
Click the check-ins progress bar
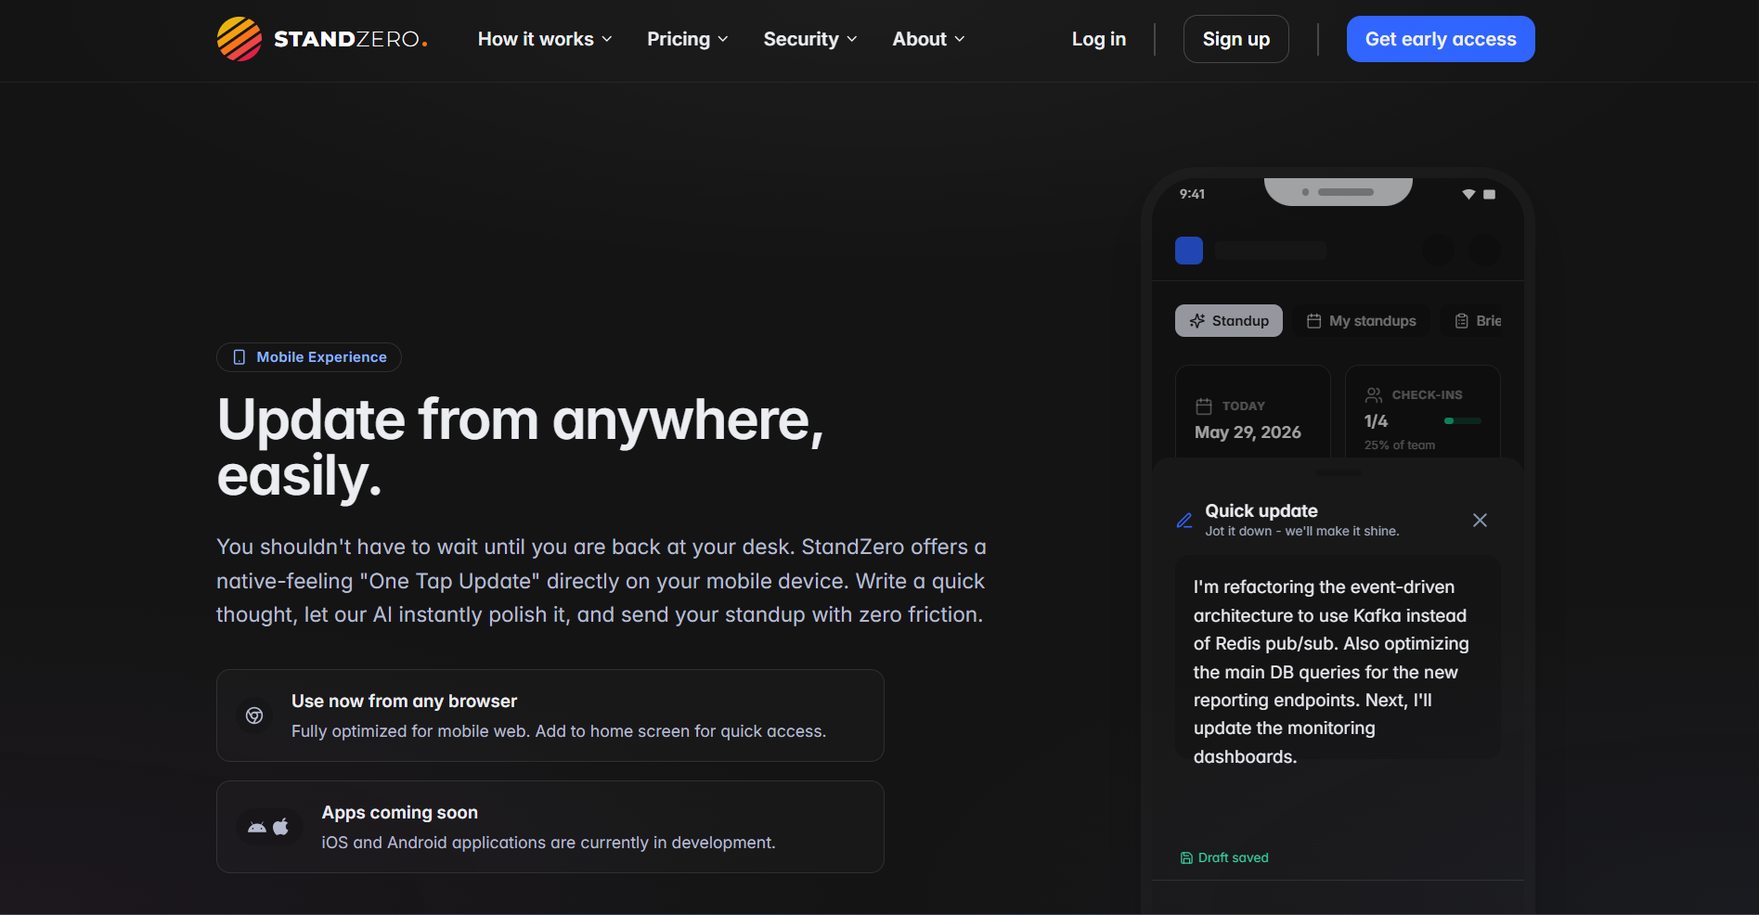1463,421
